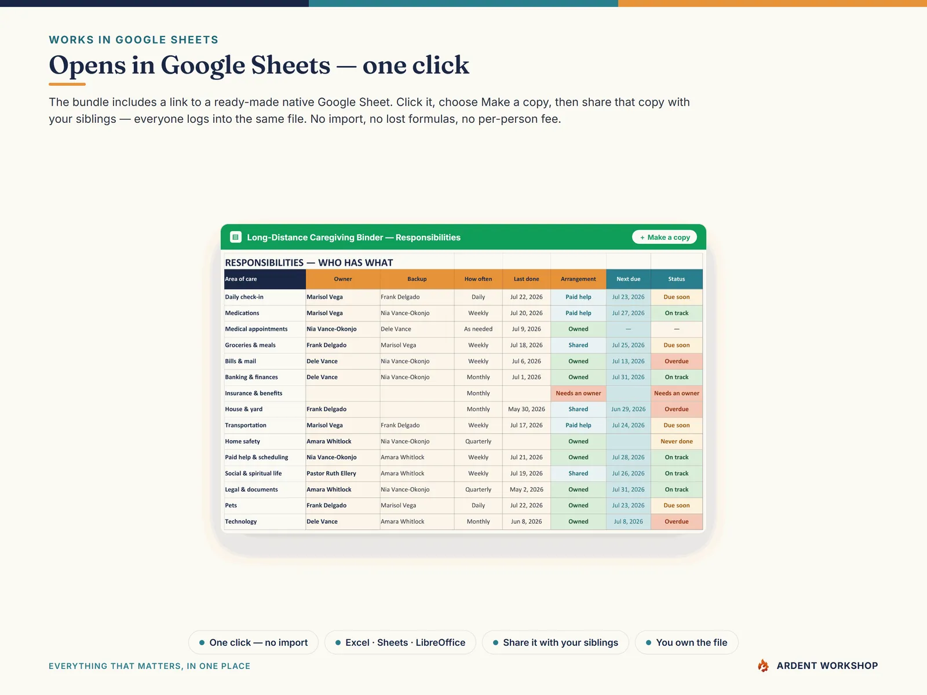
Task: Select the Area of care column header
Action: click(265, 279)
